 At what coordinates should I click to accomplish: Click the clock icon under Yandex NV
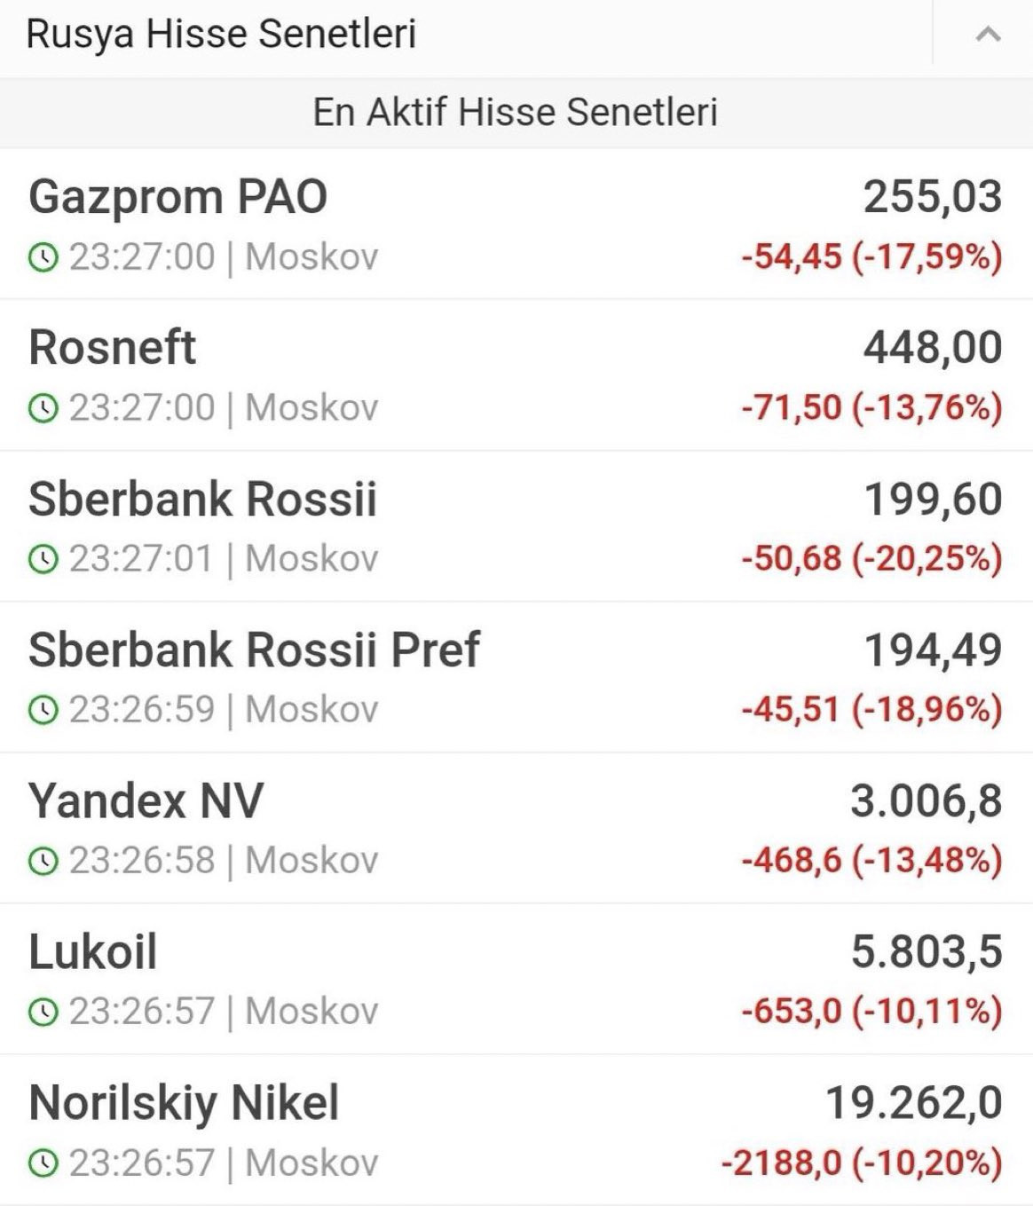coord(43,862)
